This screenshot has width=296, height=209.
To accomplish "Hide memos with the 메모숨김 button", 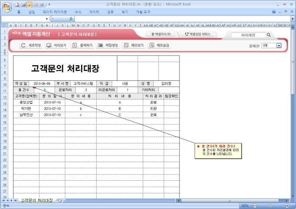I will pyautogui.click(x=159, y=45).
